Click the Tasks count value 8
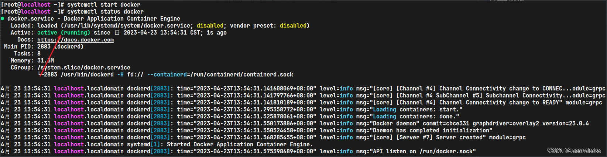The width and height of the screenshot is (607, 157). 39,54
